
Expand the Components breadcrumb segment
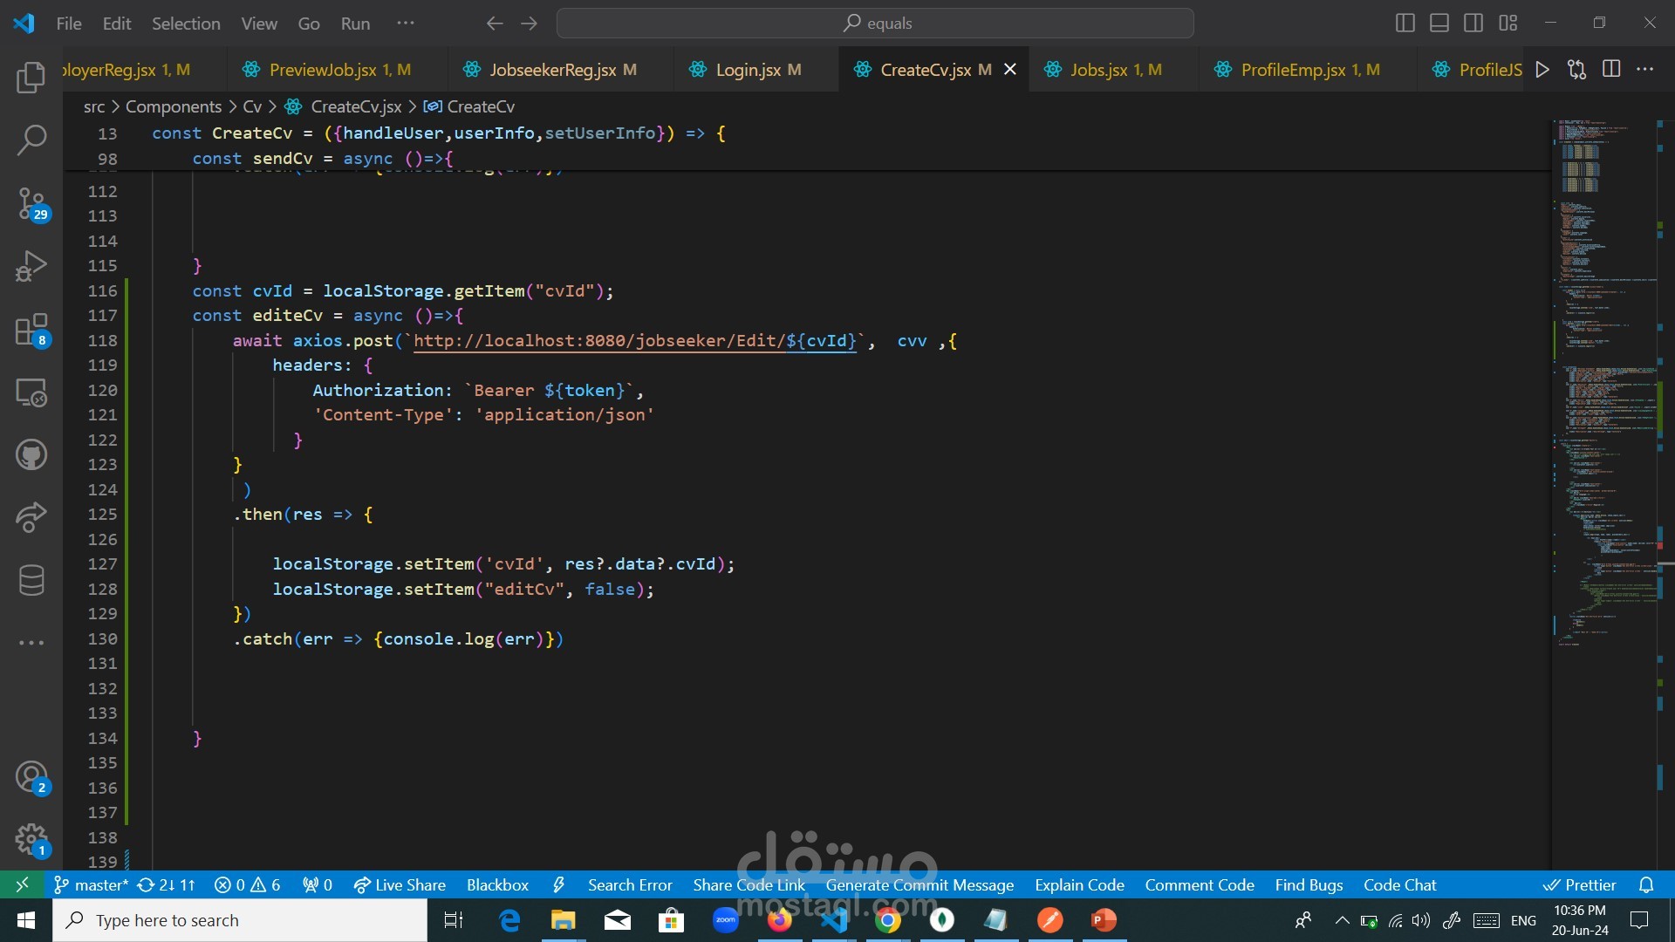pyautogui.click(x=174, y=106)
